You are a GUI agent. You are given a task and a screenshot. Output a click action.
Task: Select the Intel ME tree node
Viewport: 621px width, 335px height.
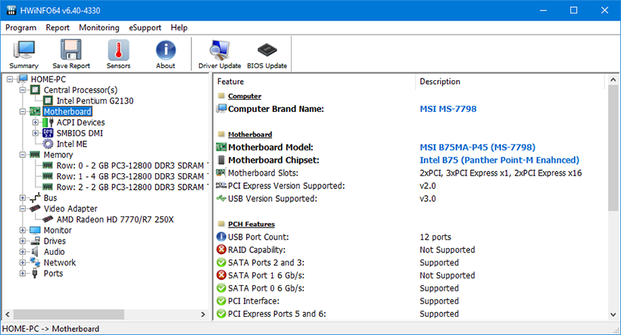pos(72,144)
